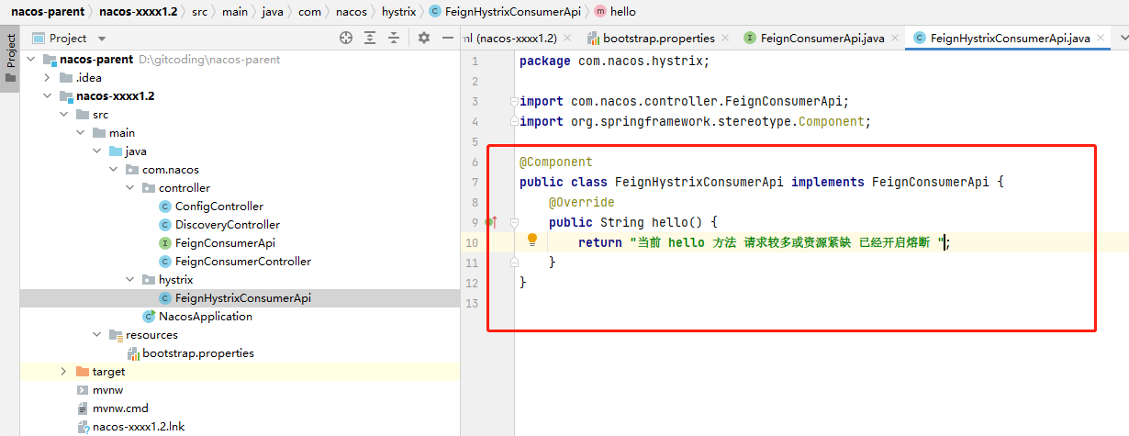This screenshot has height=436, width=1129.
Task: Select FeignHystrixConsumerApi in the tree
Action: pyautogui.click(x=243, y=298)
